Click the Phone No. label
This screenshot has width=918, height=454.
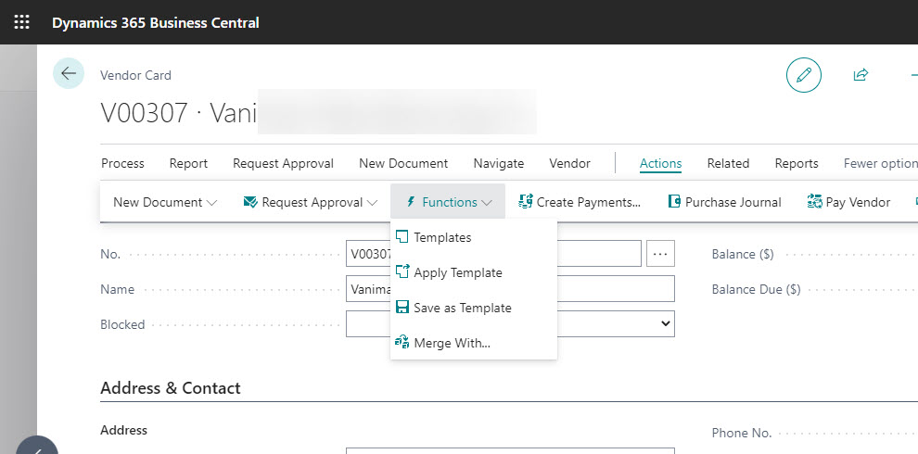click(742, 433)
